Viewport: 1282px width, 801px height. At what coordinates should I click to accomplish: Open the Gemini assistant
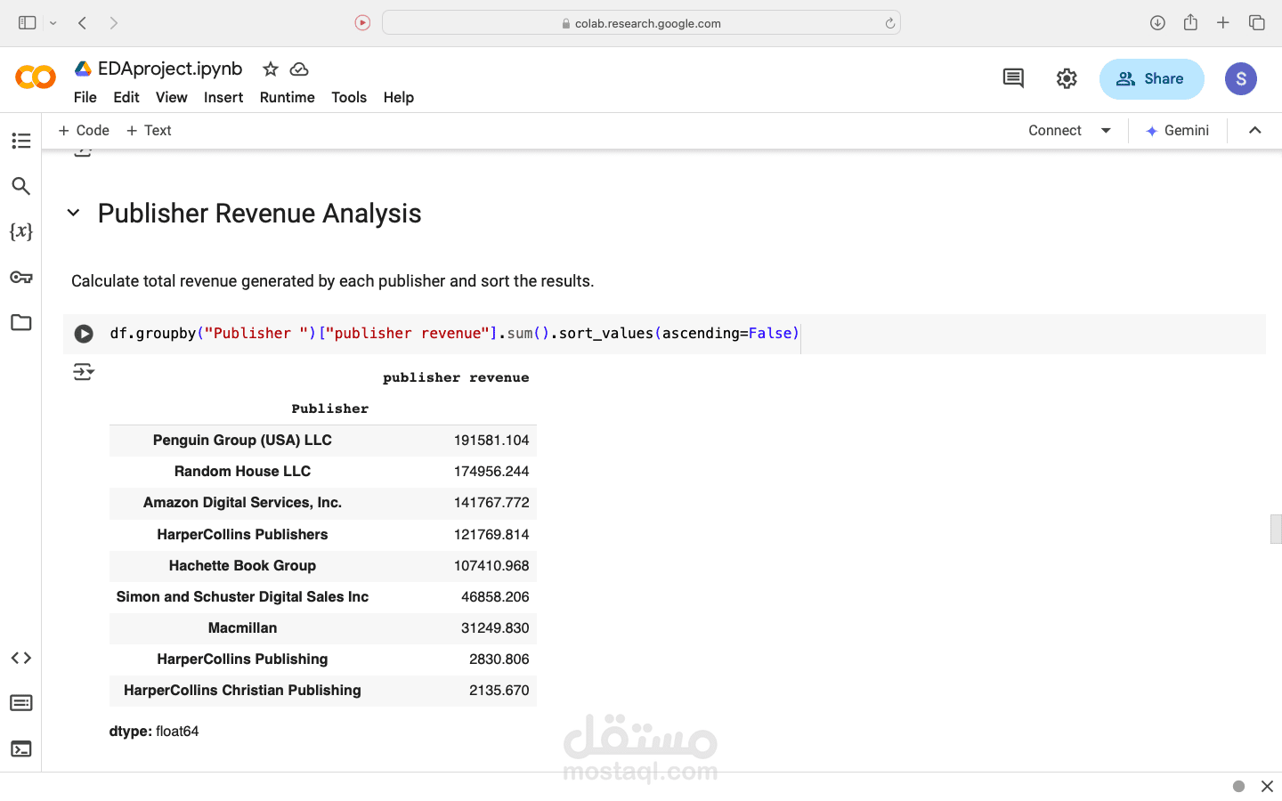click(x=1177, y=131)
